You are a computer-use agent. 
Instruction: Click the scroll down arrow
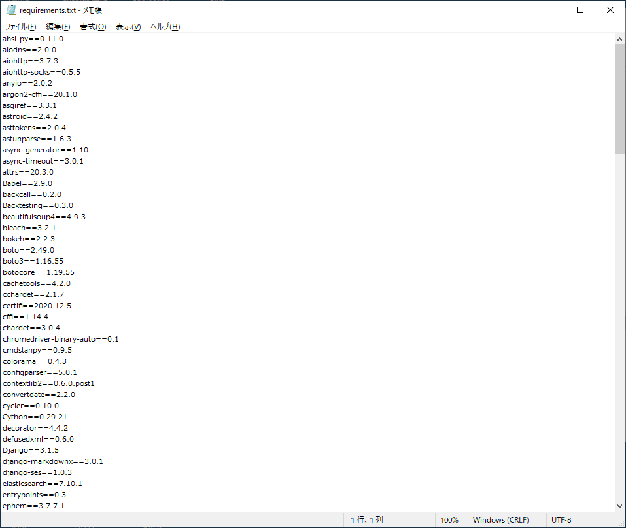pyautogui.click(x=619, y=506)
